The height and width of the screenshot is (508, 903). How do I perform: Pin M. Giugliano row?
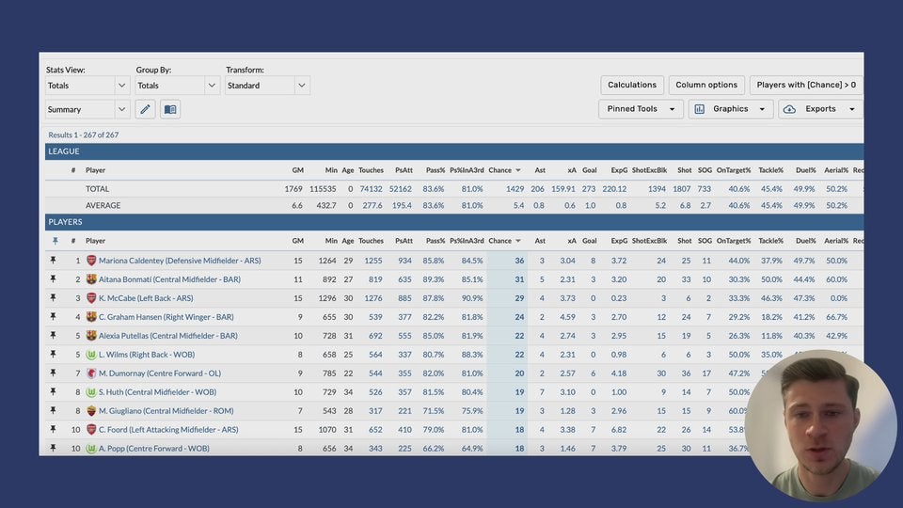tap(54, 411)
